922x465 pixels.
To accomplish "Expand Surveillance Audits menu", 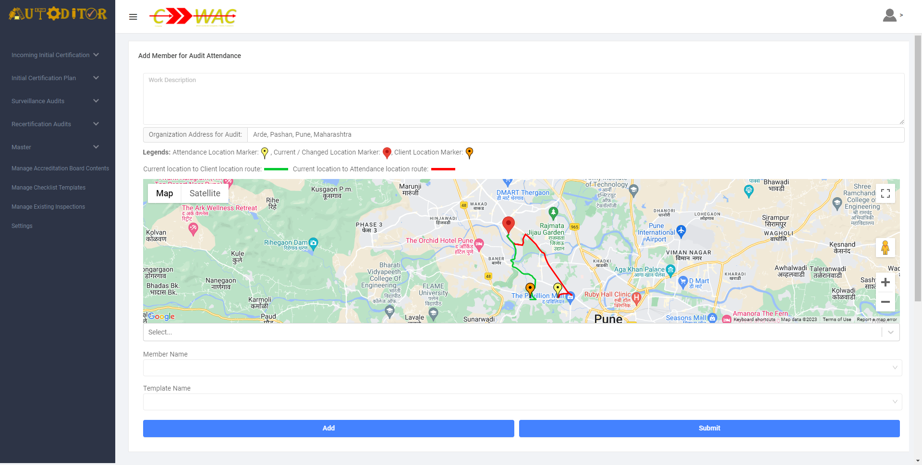I will (55, 101).
